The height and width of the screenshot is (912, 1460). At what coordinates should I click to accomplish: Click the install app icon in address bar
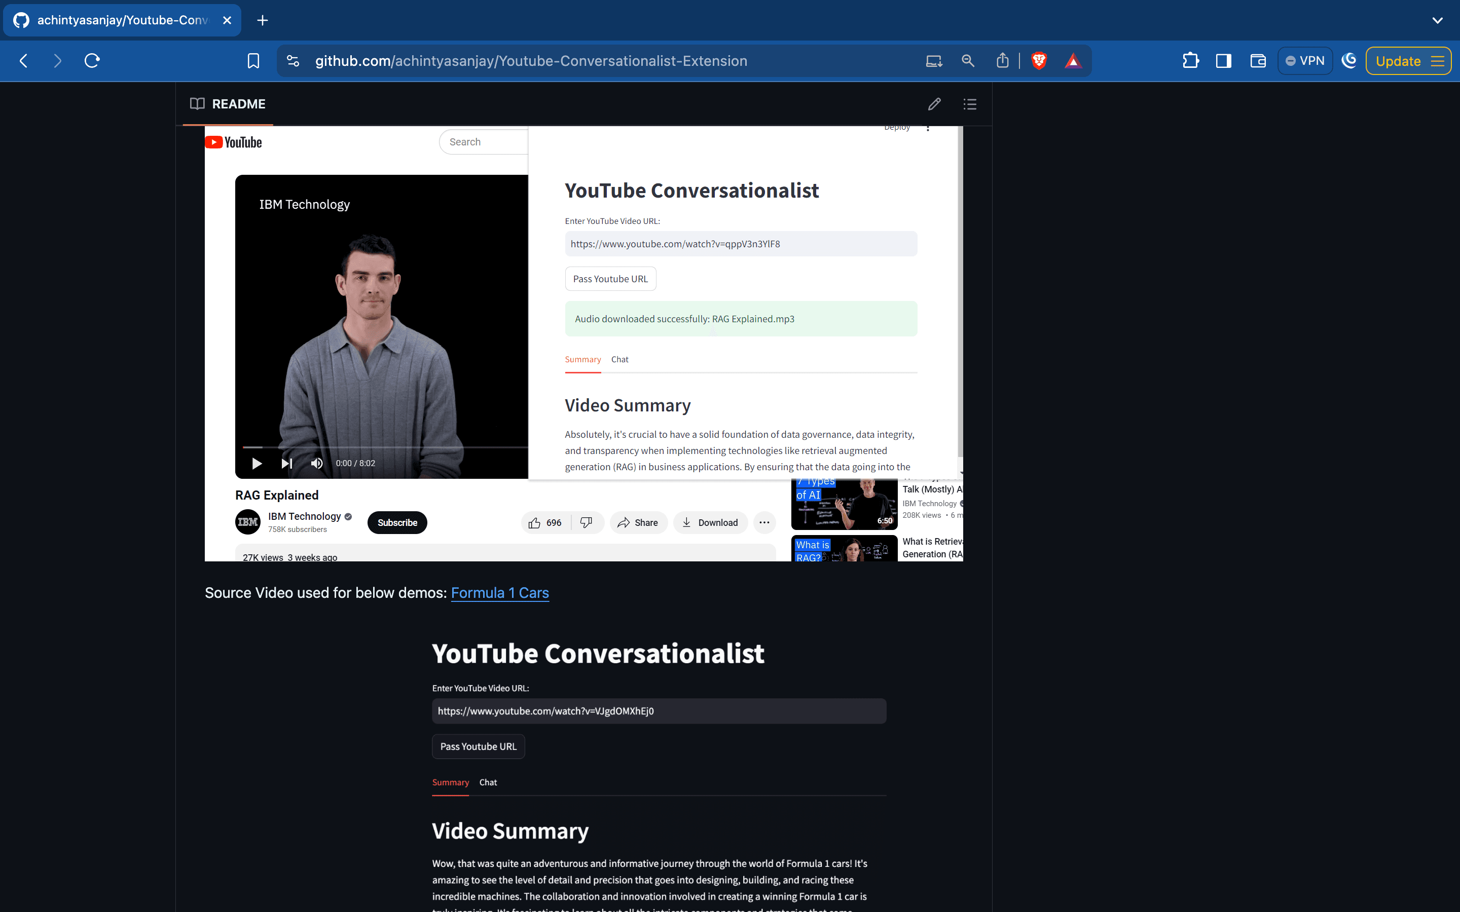point(934,61)
